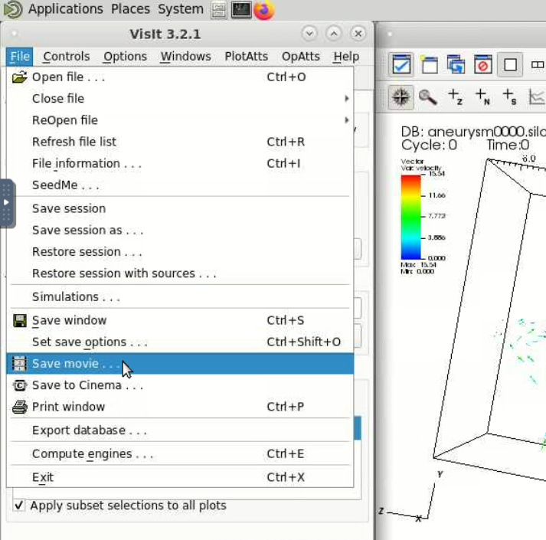The image size is (546, 540).
Task: Choose Save window
Action: (180, 320)
